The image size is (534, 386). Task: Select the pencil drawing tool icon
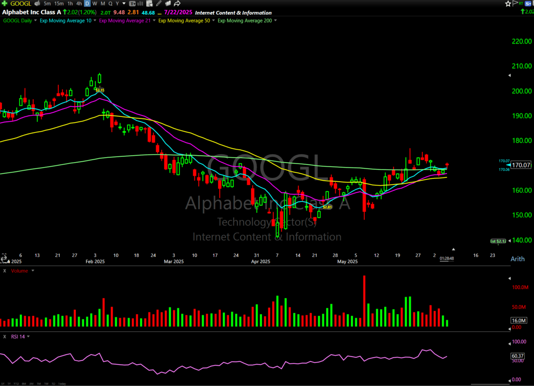159,4
